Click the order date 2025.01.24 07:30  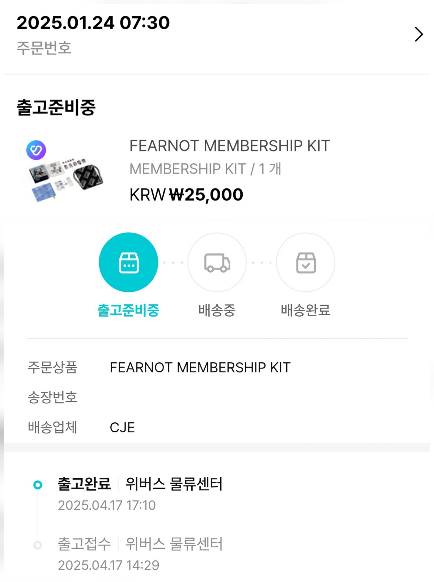(93, 23)
